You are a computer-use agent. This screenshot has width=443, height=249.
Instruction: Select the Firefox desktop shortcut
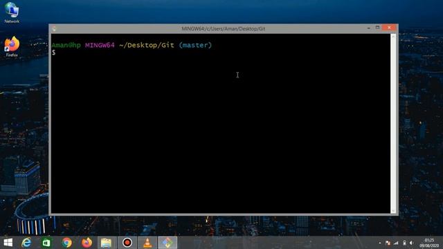point(12,47)
